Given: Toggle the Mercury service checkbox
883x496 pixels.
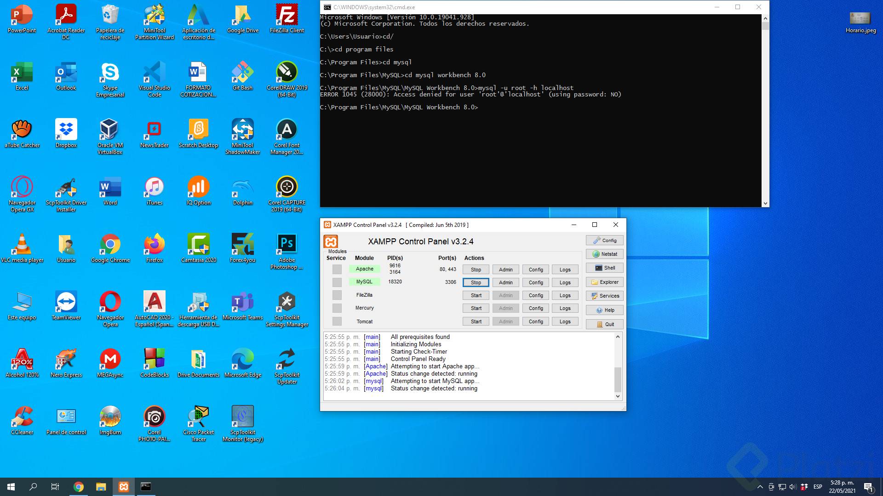Looking at the screenshot, I should click(337, 308).
